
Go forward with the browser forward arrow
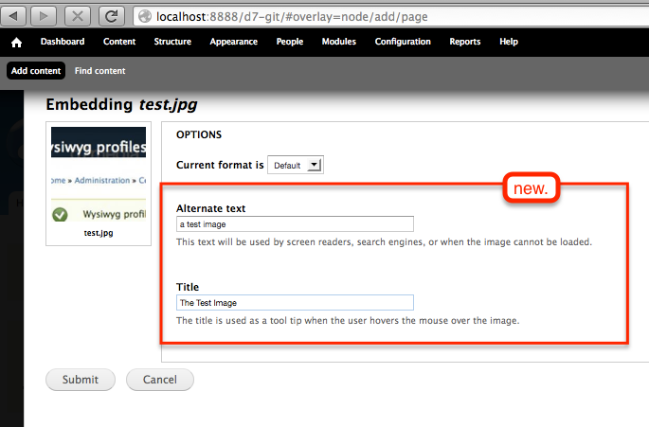pyautogui.click(x=44, y=16)
